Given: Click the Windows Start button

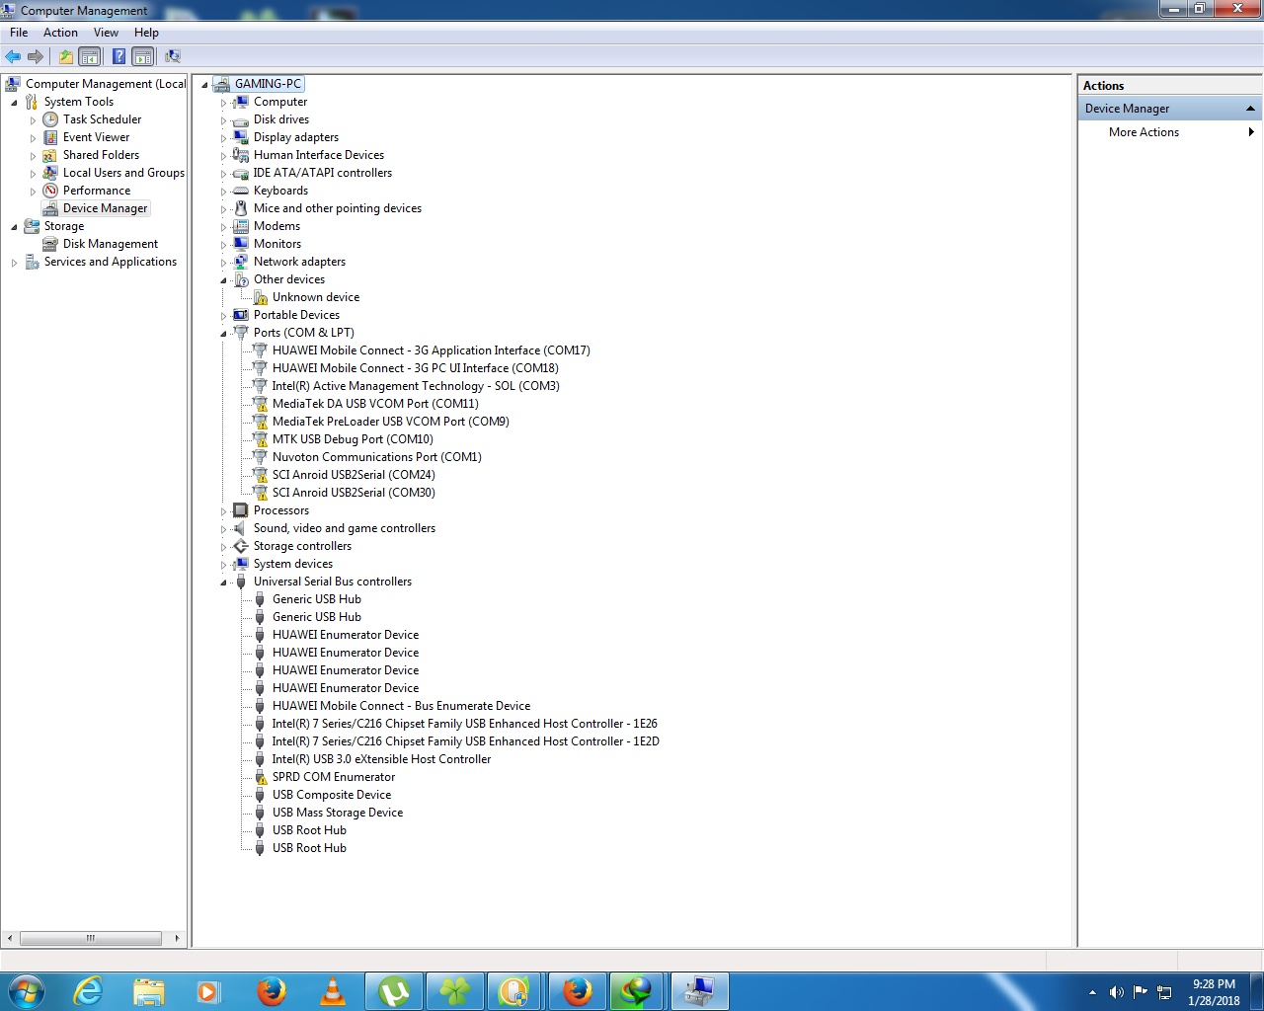Looking at the screenshot, I should pos(26,991).
